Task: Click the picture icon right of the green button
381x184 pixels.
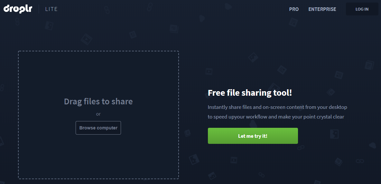Action: [334, 134]
